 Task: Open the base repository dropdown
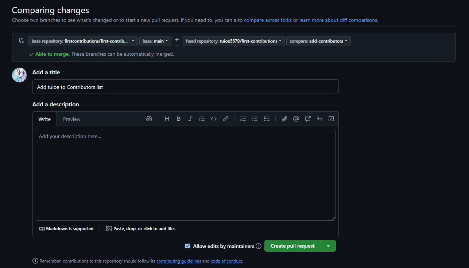click(x=83, y=41)
